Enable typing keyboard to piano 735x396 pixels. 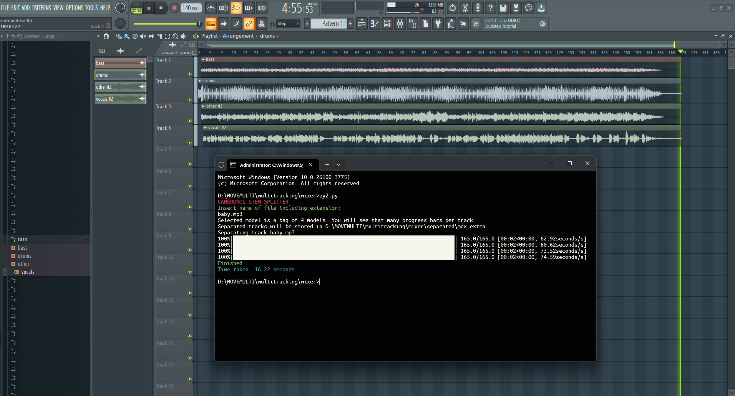(x=211, y=24)
